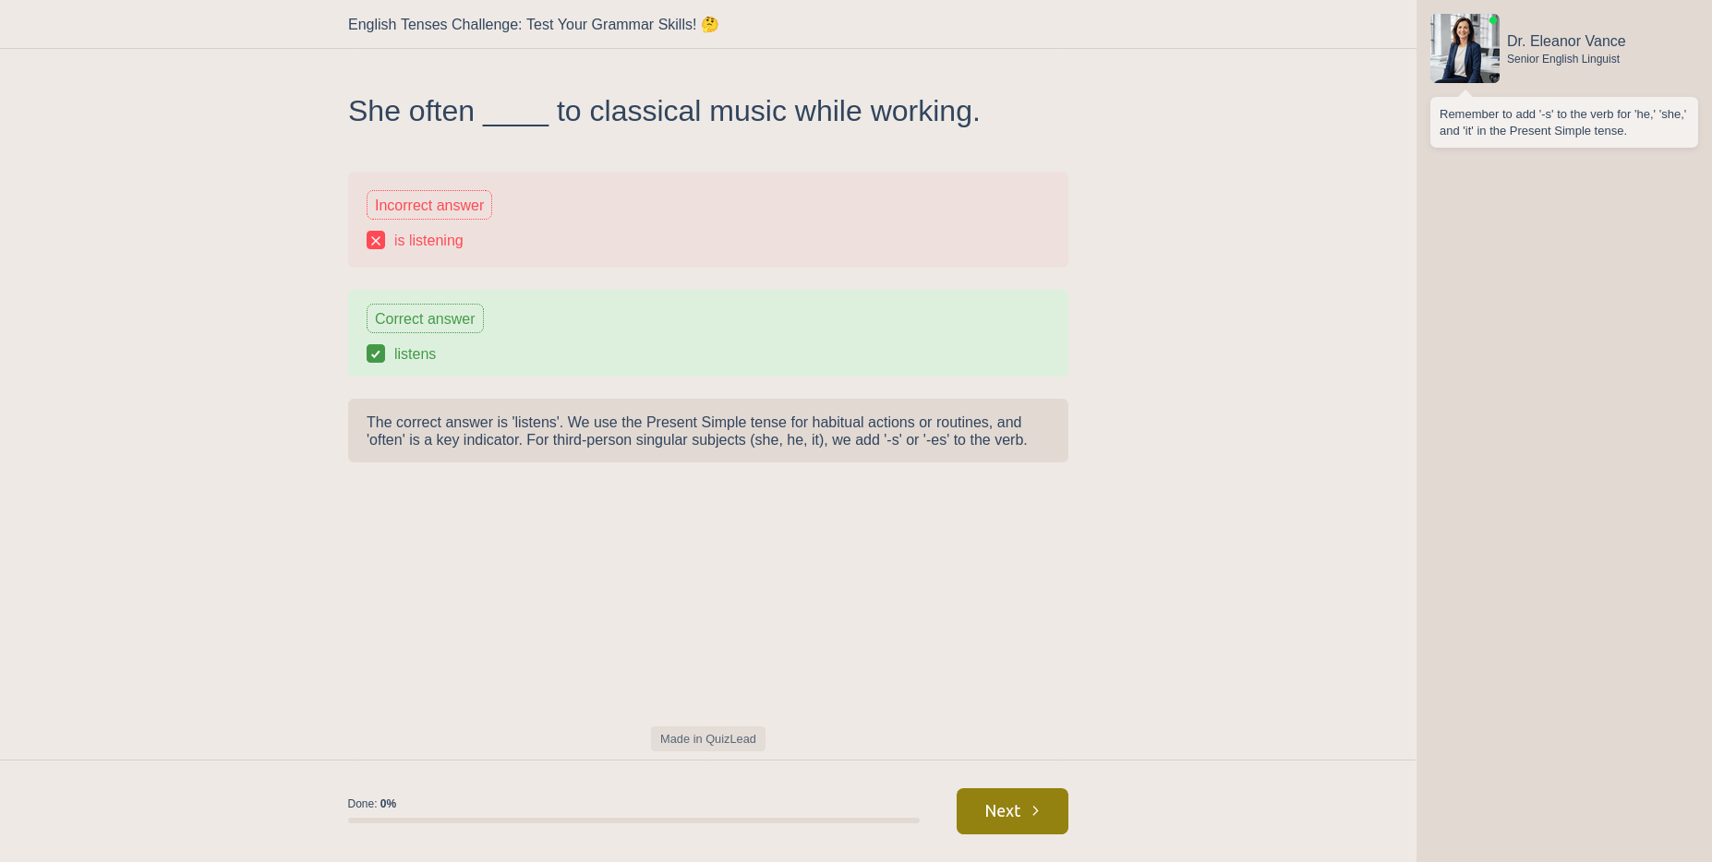The image size is (1712, 862).
Task: Click the thinking face emoji in title
Action: point(710,25)
